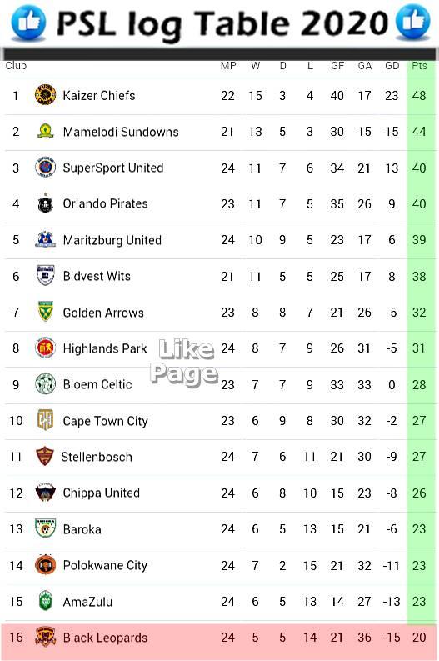Click the right thumbs-up icon beside 2020

tap(413, 22)
